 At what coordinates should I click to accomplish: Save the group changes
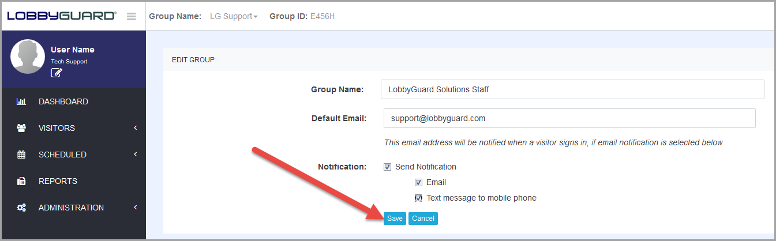(395, 219)
